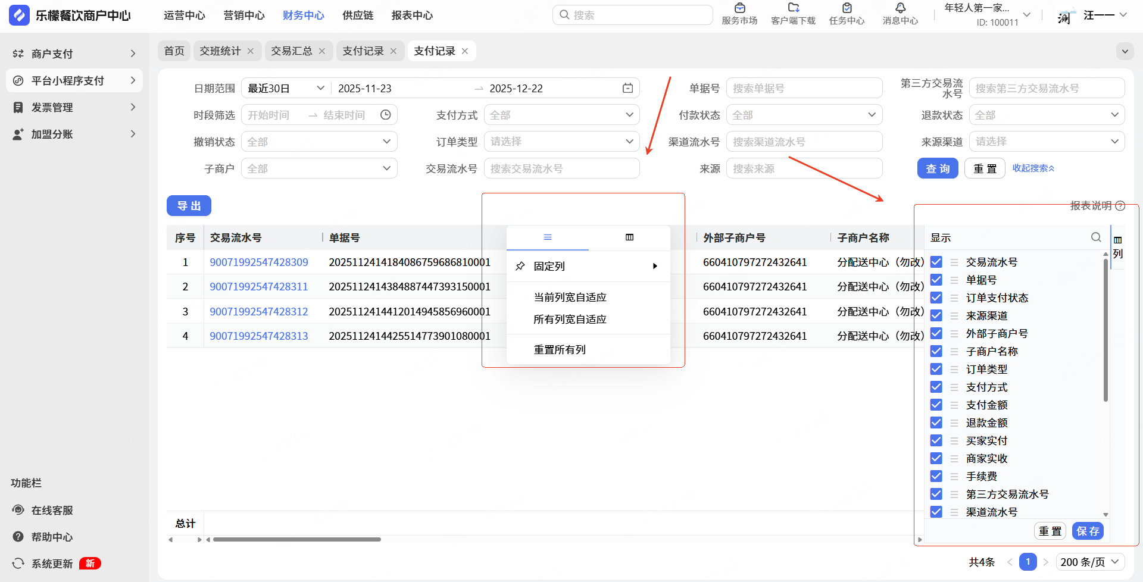
Task: Uncheck the 子商户名称 column checkbox
Action: [936, 351]
